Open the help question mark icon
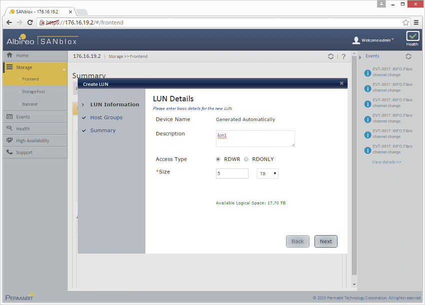The image size is (425, 305). click(x=343, y=56)
